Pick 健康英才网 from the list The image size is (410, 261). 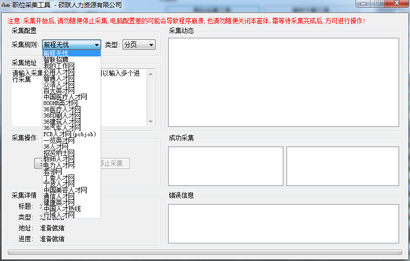pyautogui.click(x=72, y=202)
